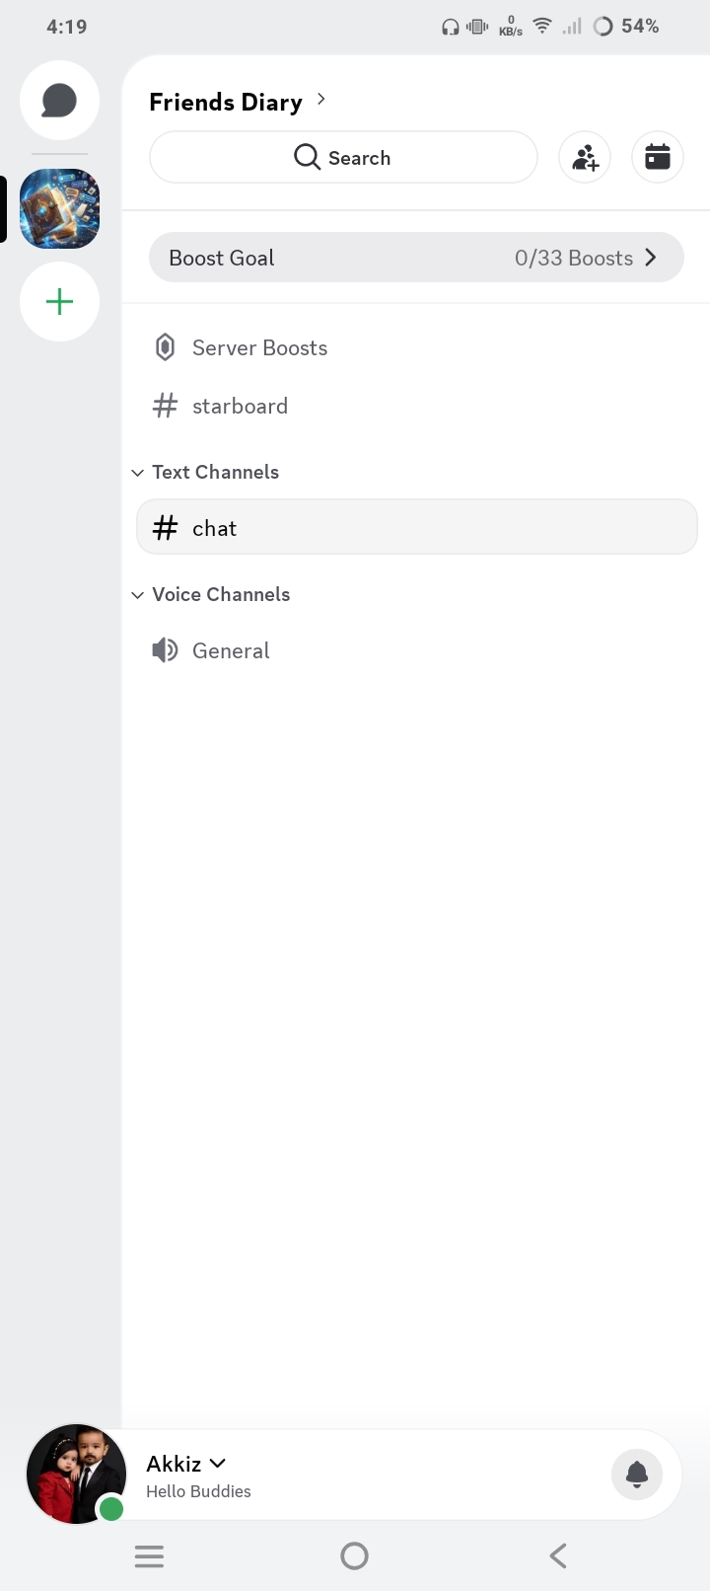This screenshot has width=710, height=1591.
Task: Collapse the Voice Channels category
Action: pos(211,594)
